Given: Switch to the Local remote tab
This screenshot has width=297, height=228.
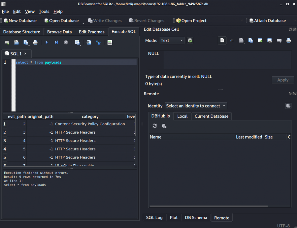Looking at the screenshot, I should tap(182, 116).
